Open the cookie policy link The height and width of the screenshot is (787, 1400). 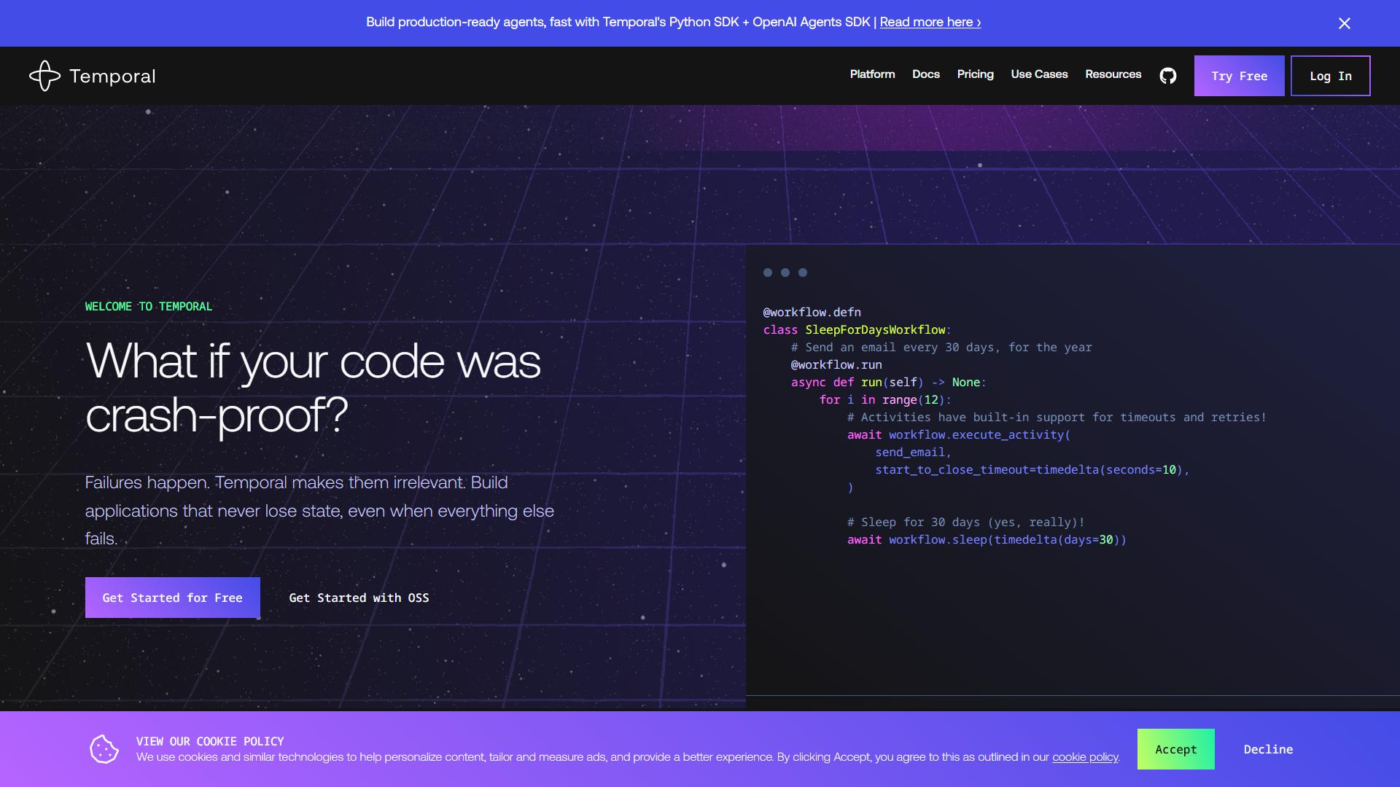(1085, 757)
